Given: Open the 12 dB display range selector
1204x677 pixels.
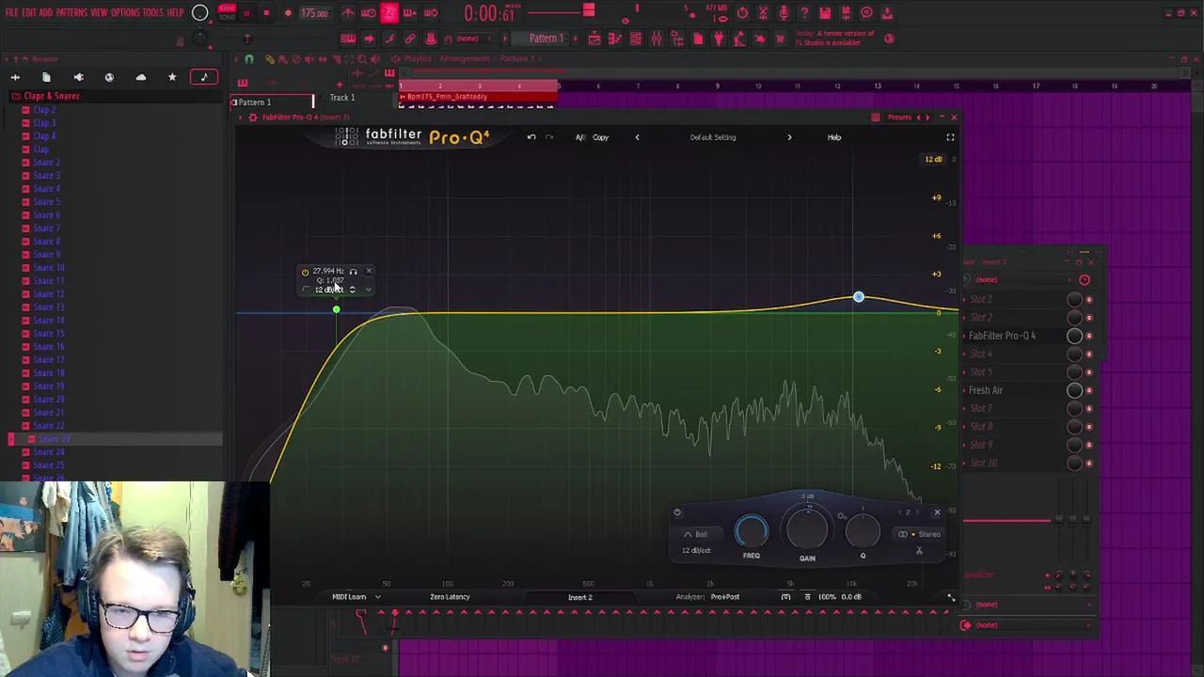Looking at the screenshot, I should 933,159.
